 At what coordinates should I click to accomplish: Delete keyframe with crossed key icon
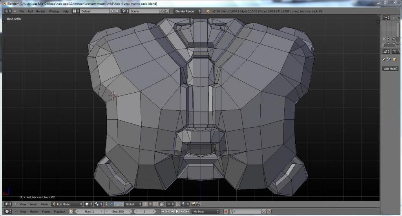point(269,211)
